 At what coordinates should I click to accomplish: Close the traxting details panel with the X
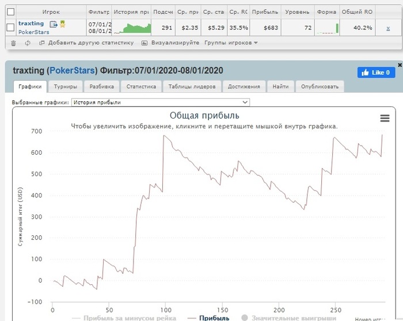point(400,65)
